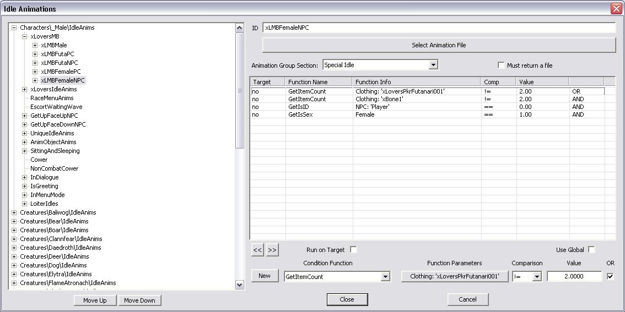625x312 pixels.
Task: Click the New condition button
Action: pos(265,276)
